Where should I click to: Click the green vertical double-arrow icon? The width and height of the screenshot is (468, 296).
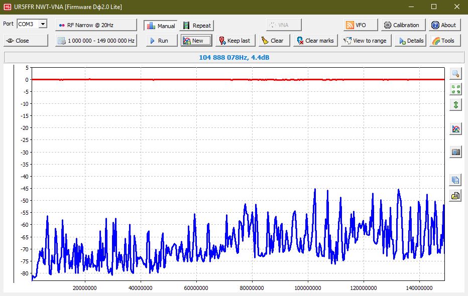coord(455,105)
